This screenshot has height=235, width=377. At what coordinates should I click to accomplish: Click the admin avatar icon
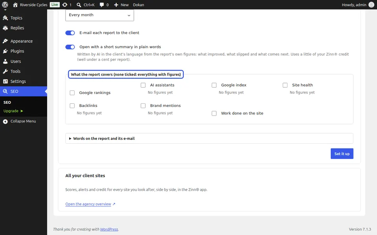tap(371, 5)
